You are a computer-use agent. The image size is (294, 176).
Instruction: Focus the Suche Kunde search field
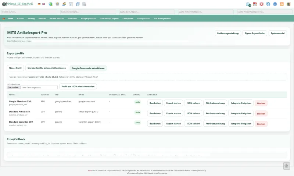click(x=29, y=12)
